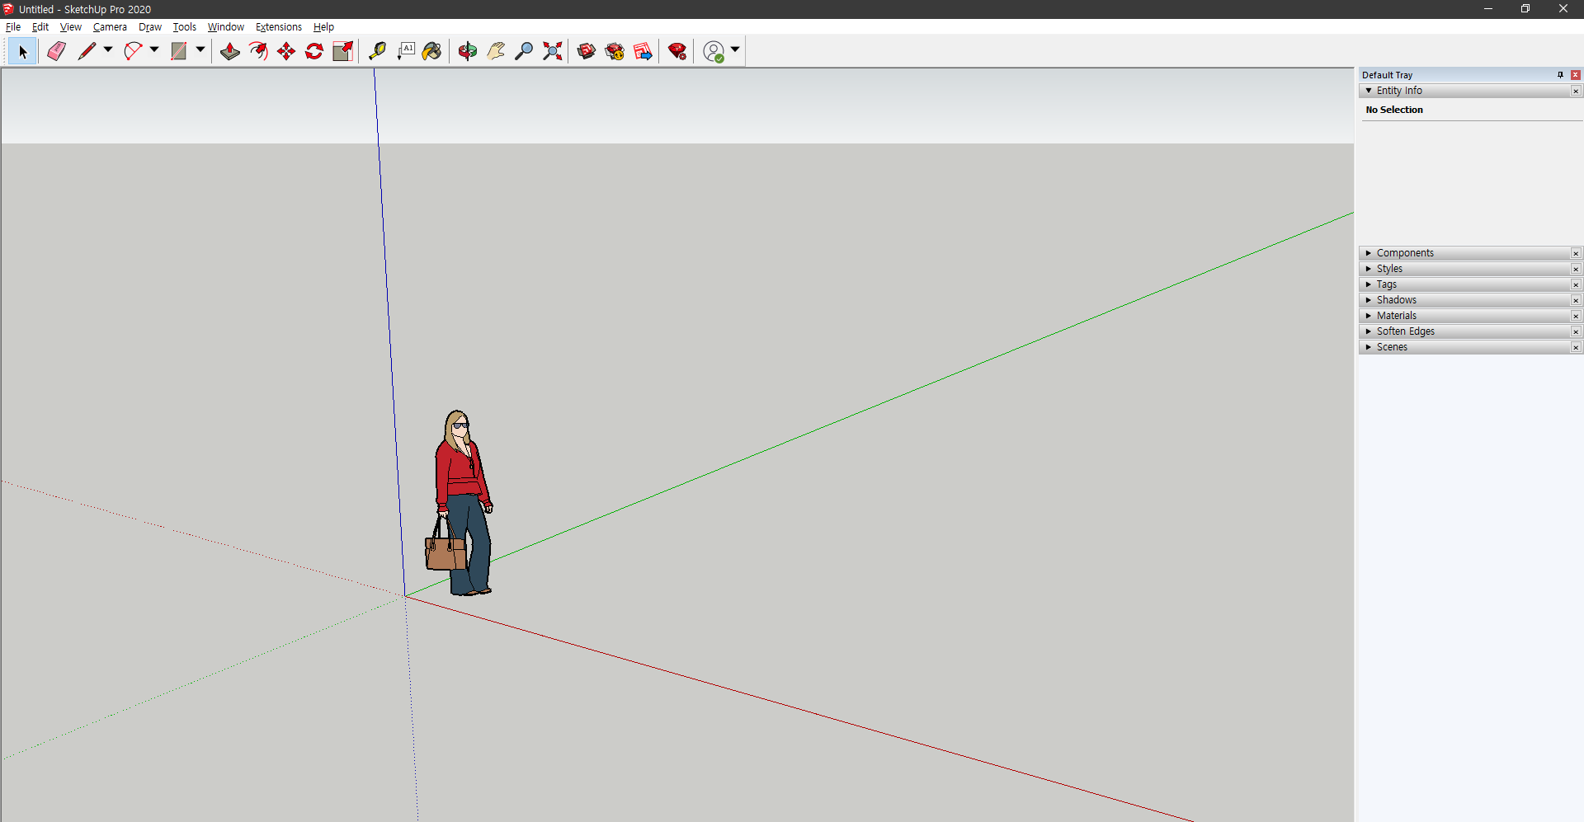Open the Window menu
This screenshot has height=822, width=1584.
(226, 27)
